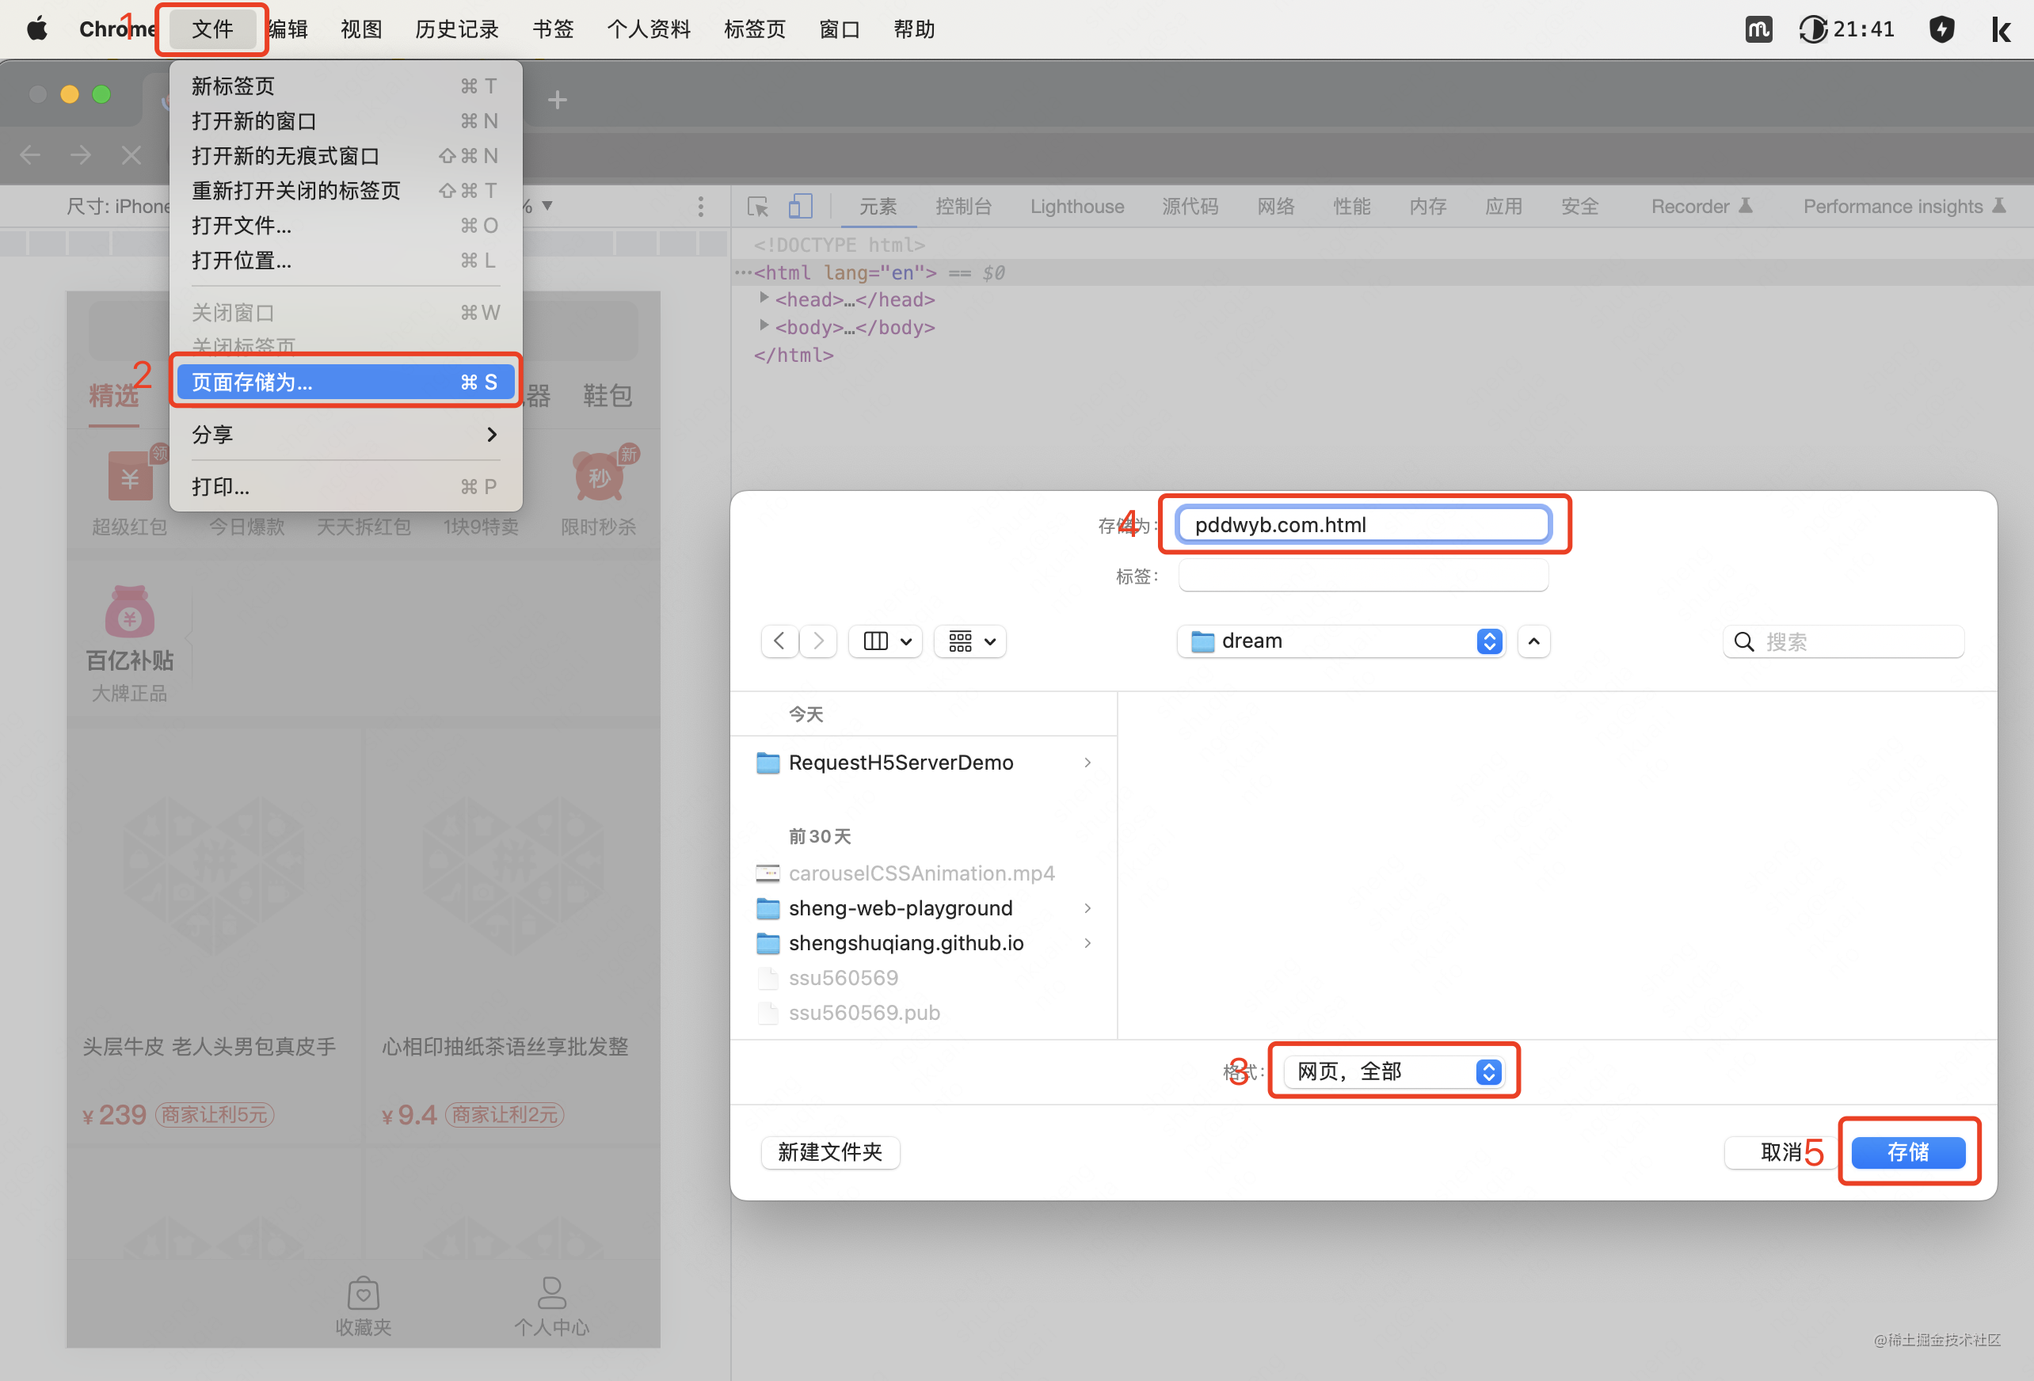Collapse the save dialog with the up-chevron button
This screenshot has width=2034, height=1381.
1533,641
